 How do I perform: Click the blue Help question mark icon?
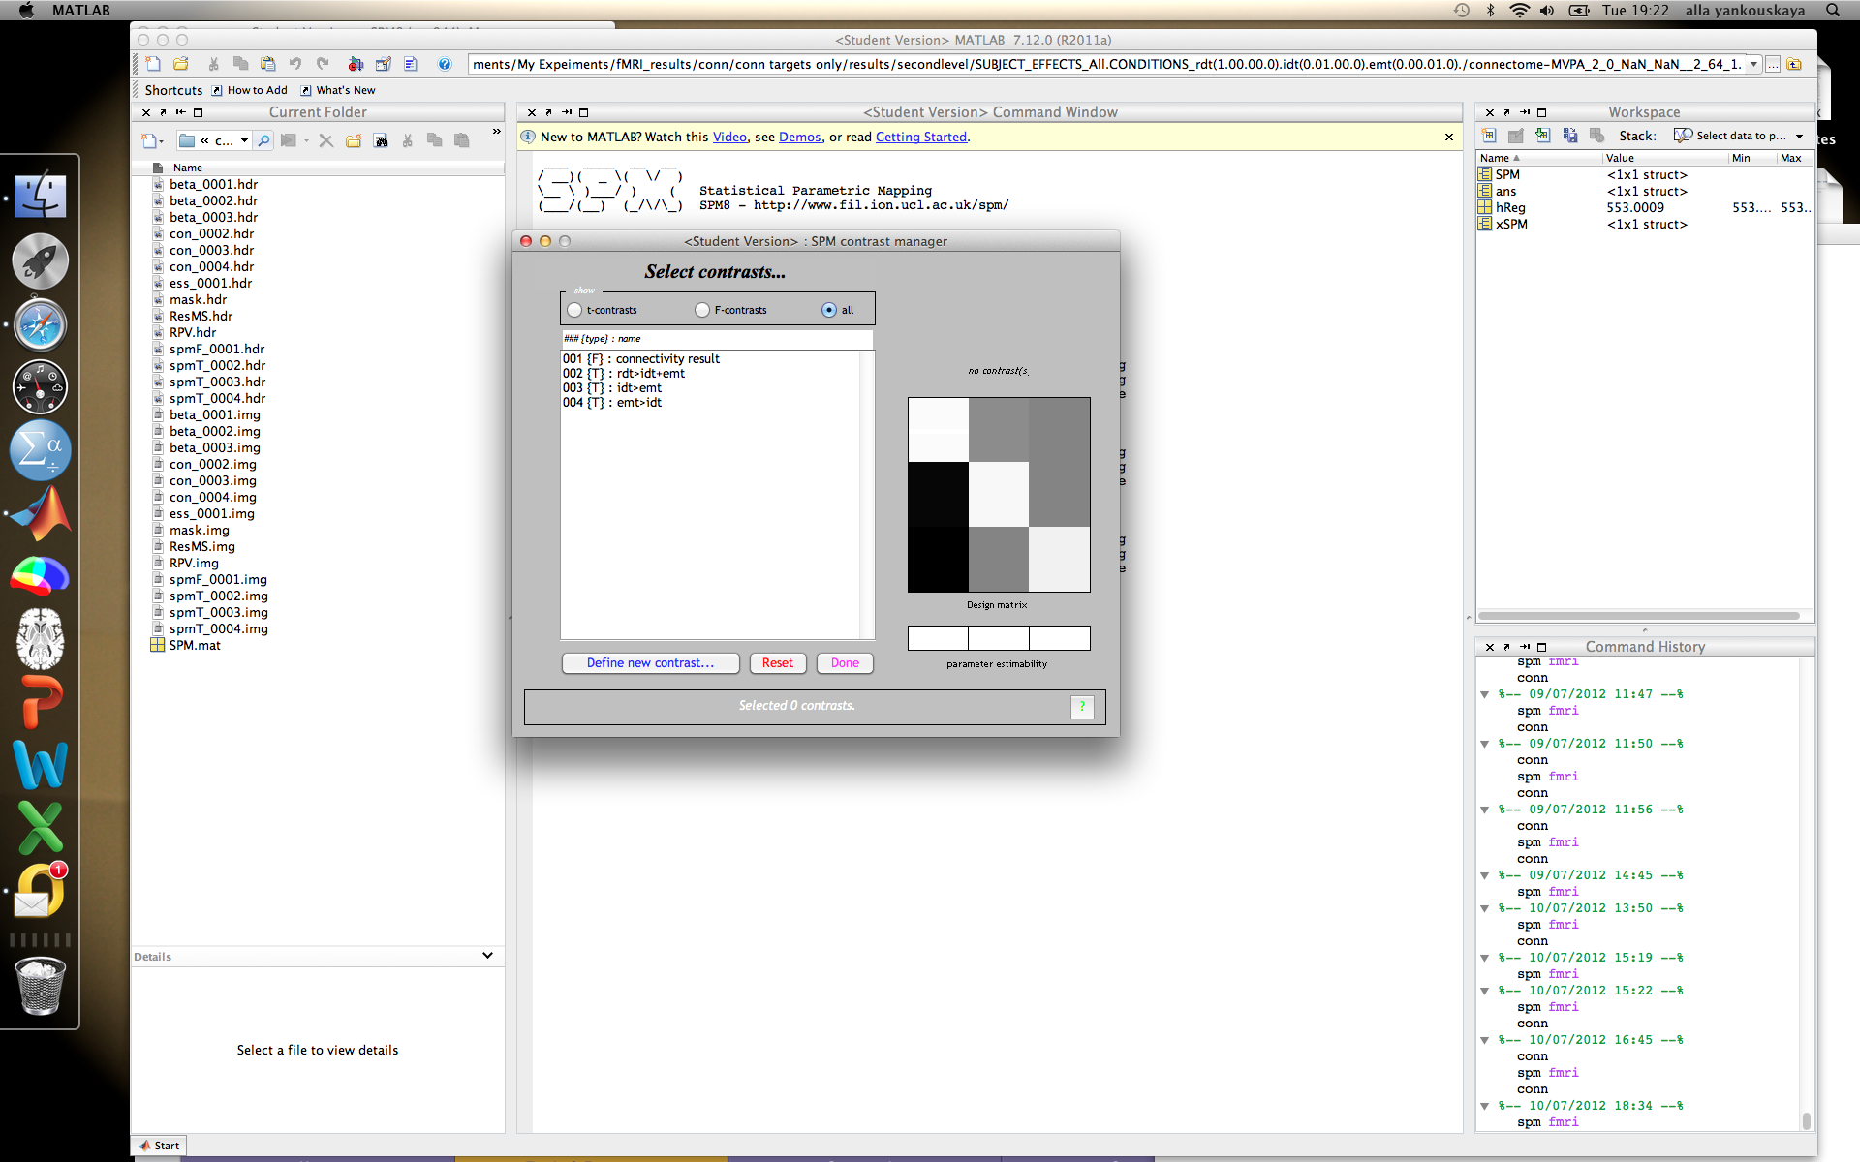point(445,64)
